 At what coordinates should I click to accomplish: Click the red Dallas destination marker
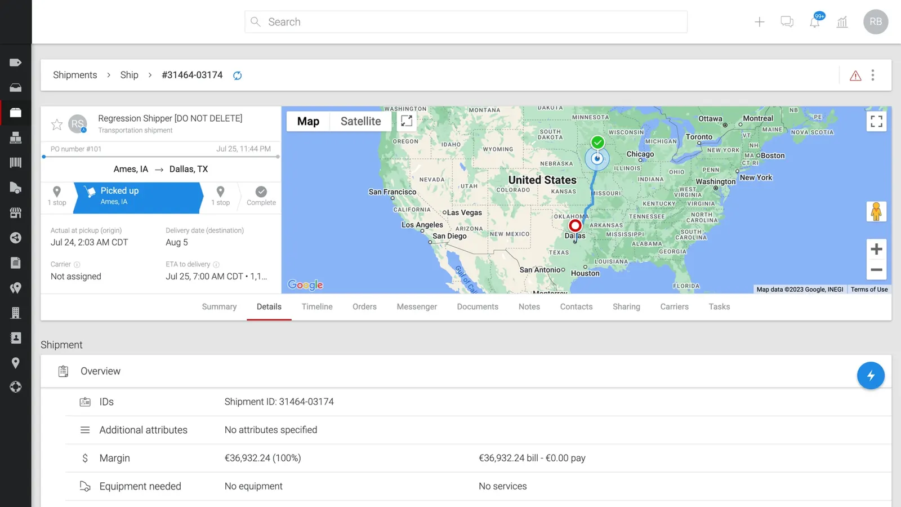click(x=575, y=226)
